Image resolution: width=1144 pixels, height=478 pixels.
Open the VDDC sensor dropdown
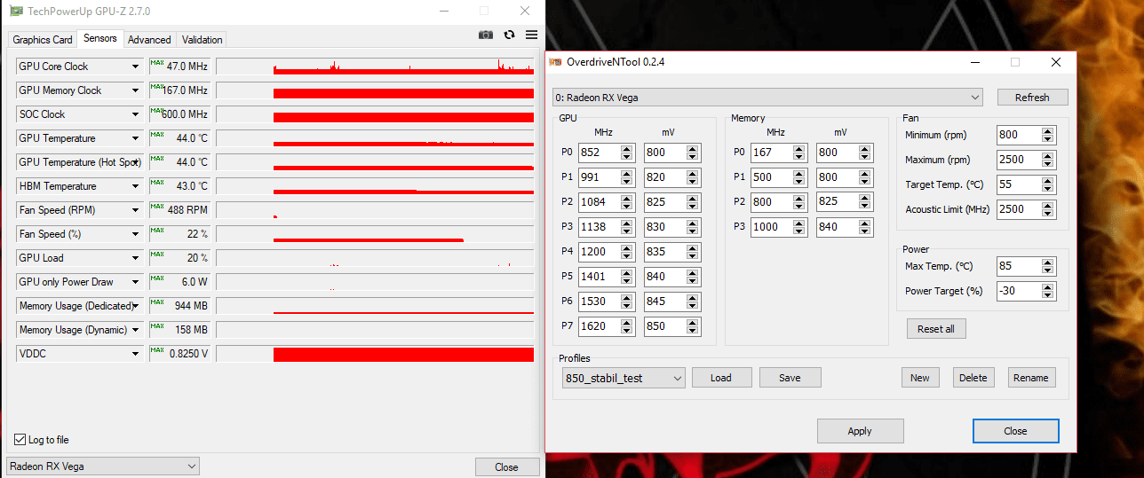pos(135,354)
